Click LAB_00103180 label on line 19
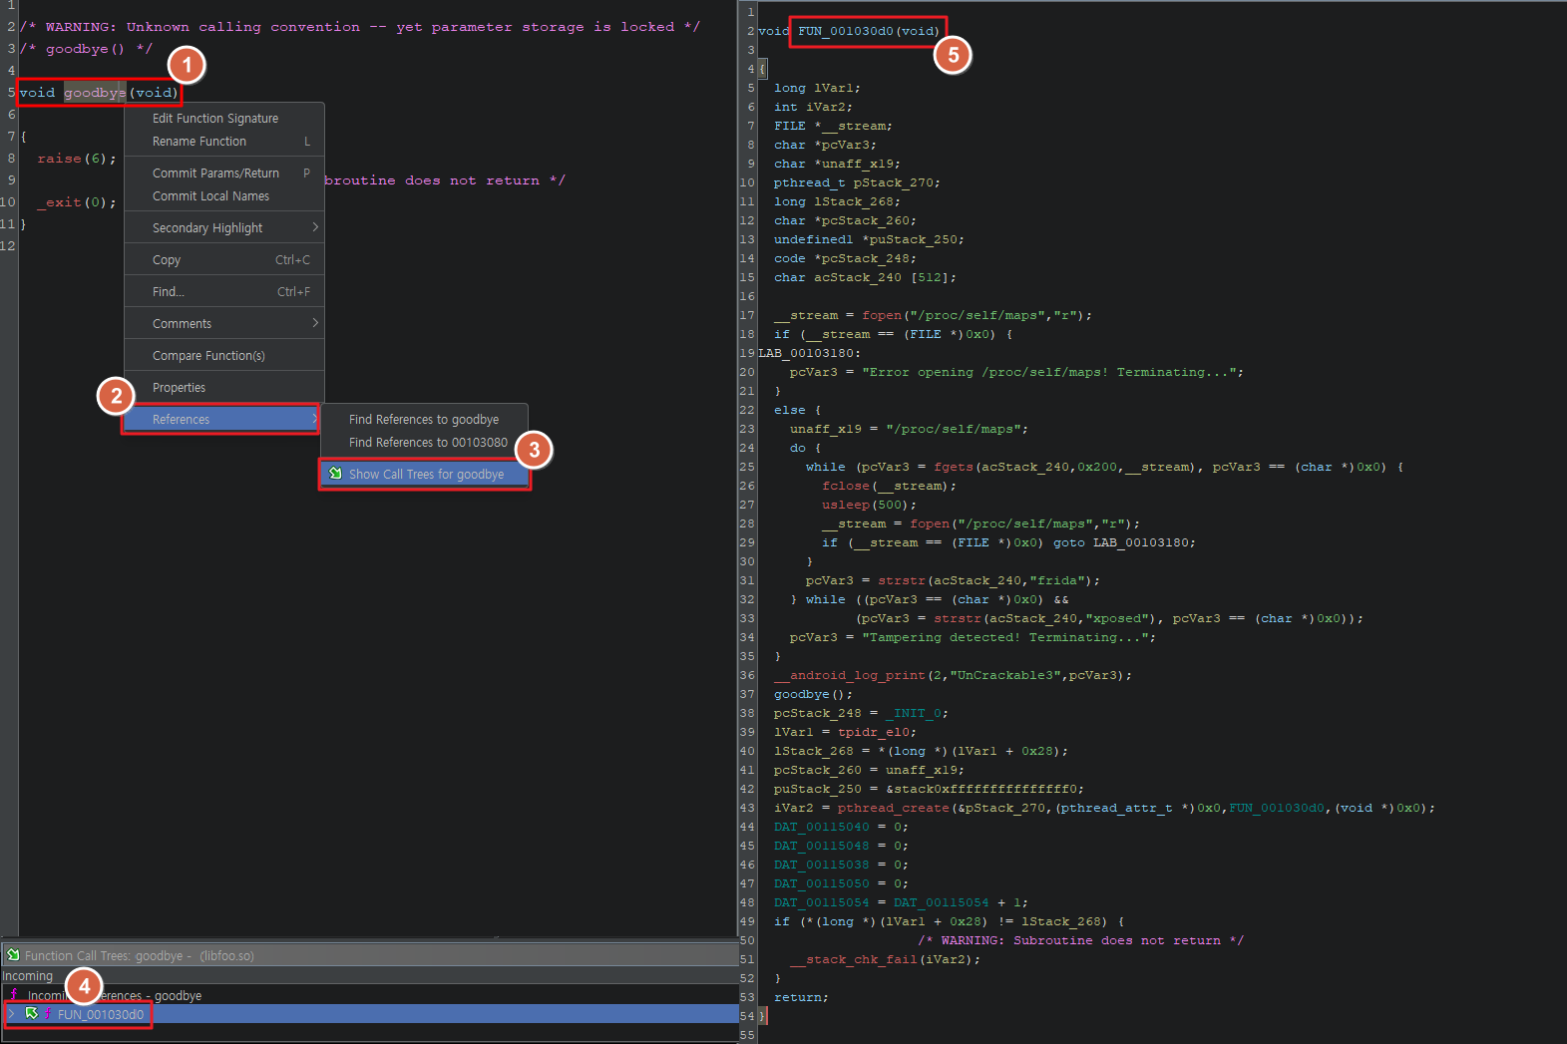Image resolution: width=1567 pixels, height=1044 pixels. pos(806,353)
